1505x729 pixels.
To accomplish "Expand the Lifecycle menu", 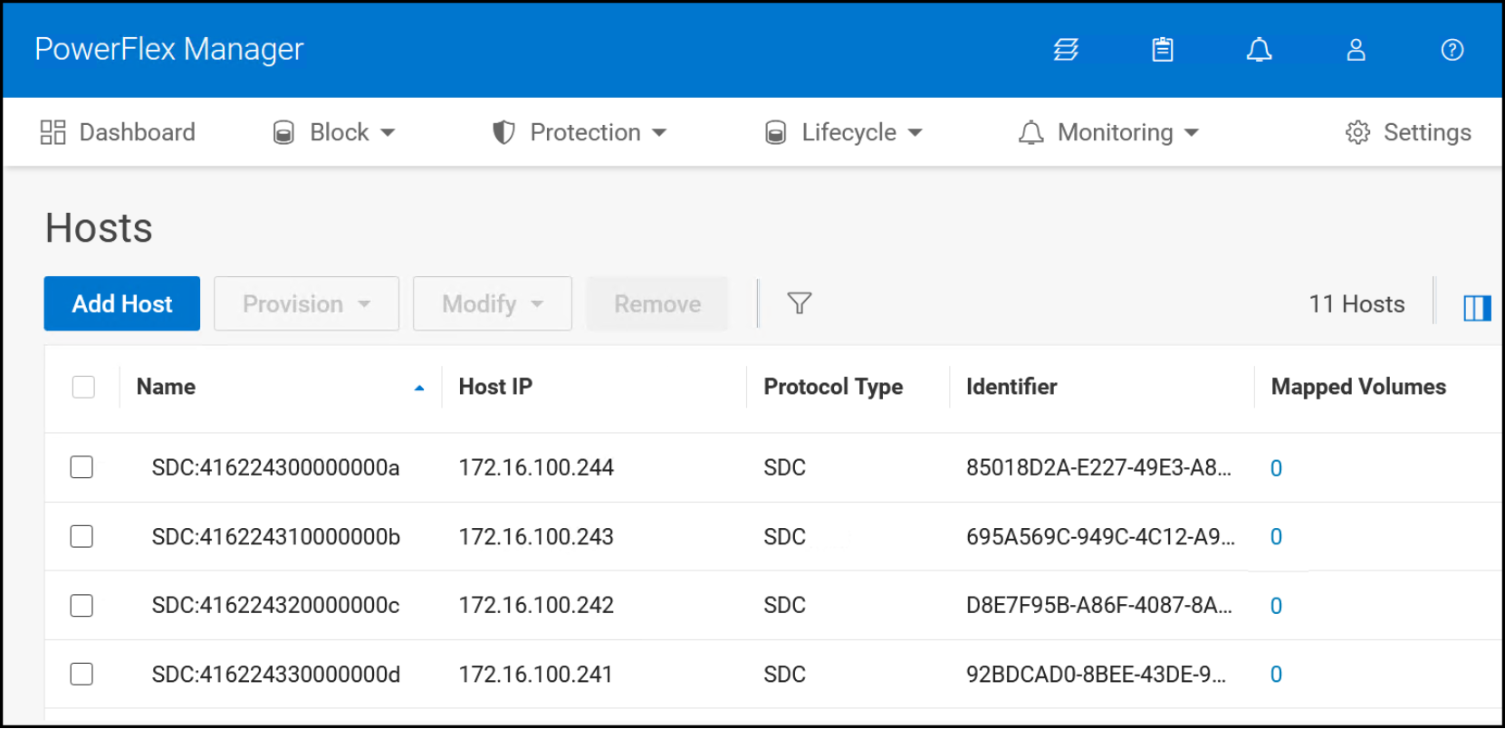I will pos(844,132).
